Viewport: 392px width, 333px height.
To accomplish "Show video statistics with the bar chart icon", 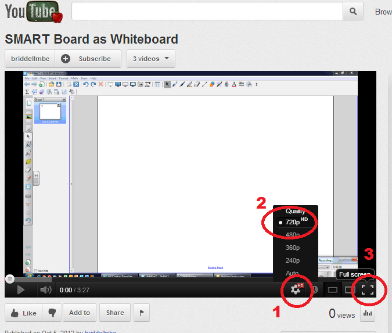I will point(368,313).
